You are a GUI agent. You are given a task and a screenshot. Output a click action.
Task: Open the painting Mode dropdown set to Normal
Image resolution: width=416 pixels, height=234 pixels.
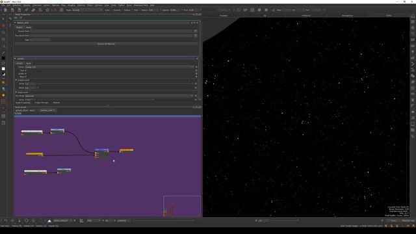click(87, 10)
